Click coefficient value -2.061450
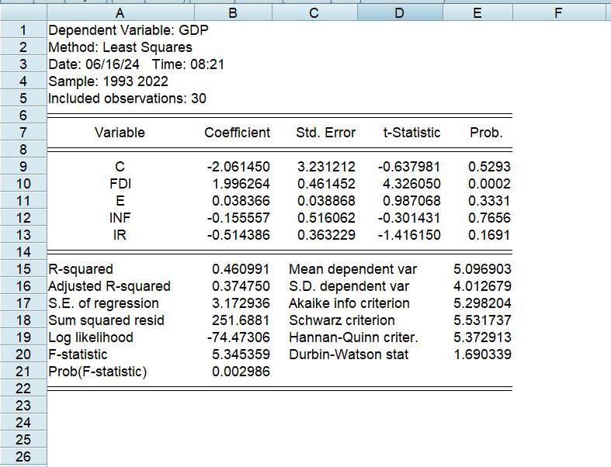Viewport: 611px width, 467px height. tap(238, 167)
